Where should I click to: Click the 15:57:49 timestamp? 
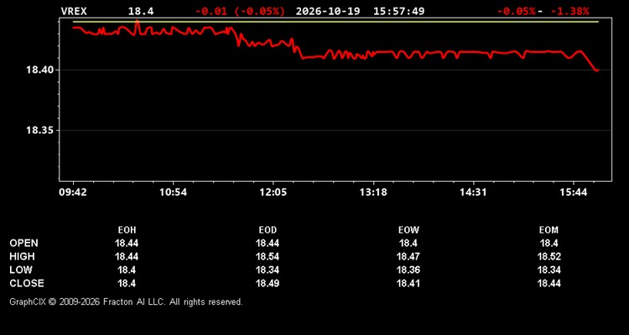398,11
